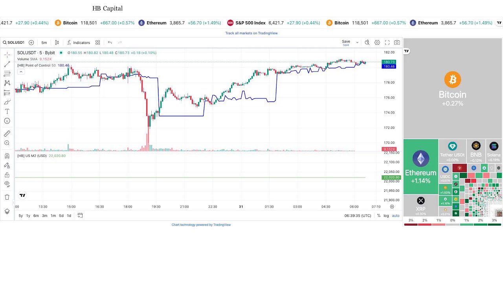Select the Ethereum +1.14% heatmap tile
503x283 pixels.
[421, 167]
